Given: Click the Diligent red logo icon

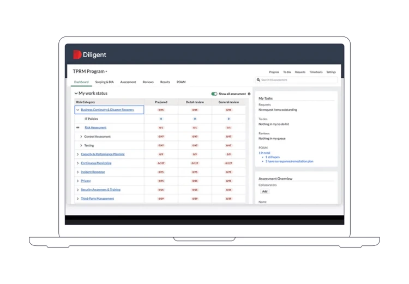Looking at the screenshot, I should point(77,54).
